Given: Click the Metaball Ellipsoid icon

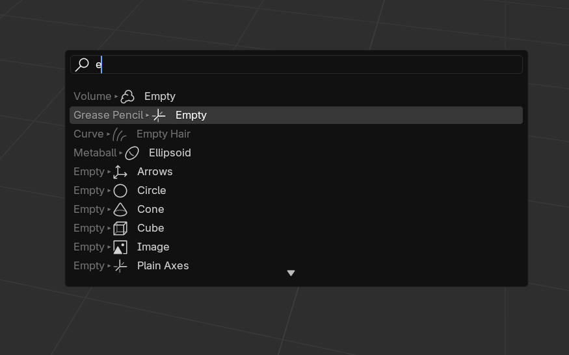Looking at the screenshot, I should click(x=132, y=153).
